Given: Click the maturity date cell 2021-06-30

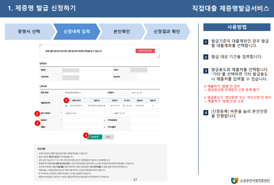Looking at the screenshot, I should tap(127, 106).
